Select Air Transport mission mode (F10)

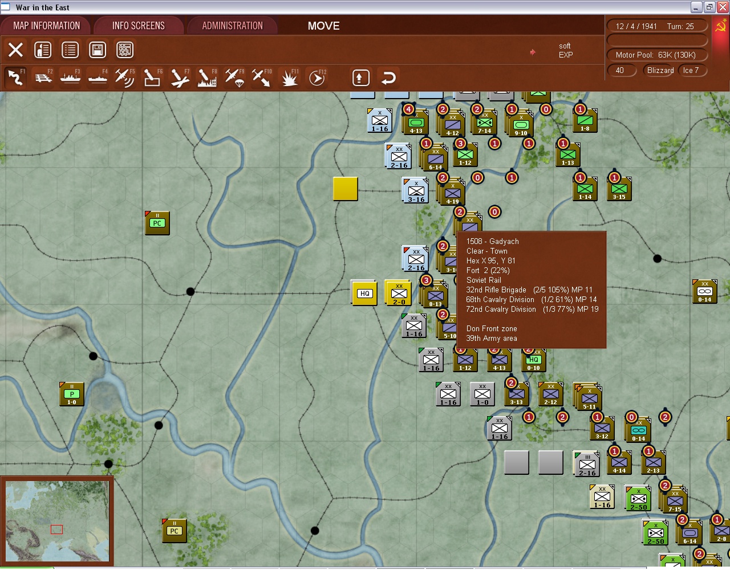click(x=261, y=77)
